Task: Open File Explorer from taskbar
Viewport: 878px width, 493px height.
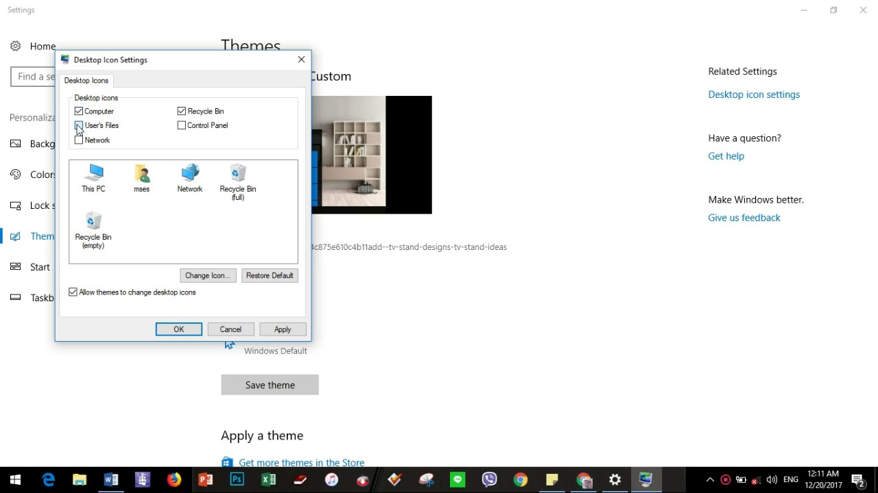Action: (x=80, y=480)
